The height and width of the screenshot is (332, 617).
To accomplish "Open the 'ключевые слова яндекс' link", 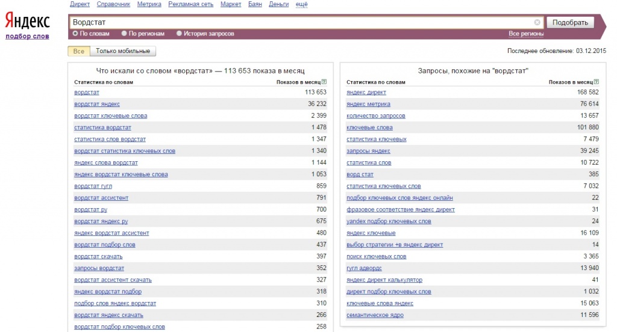I will pyautogui.click(x=380, y=303).
